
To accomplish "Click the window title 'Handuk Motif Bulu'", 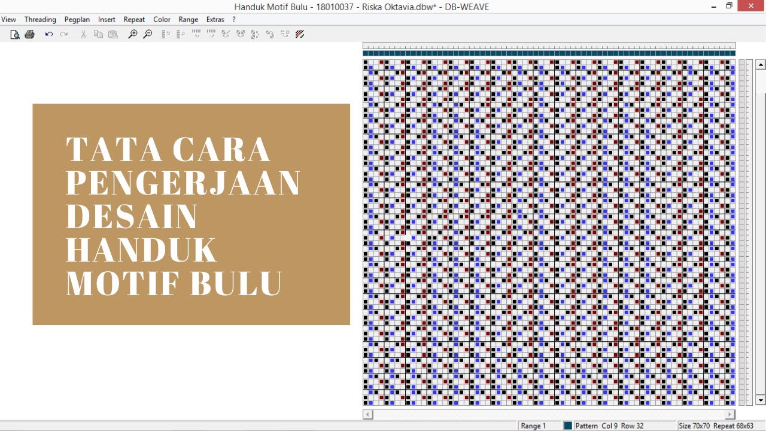I will [x=273, y=7].
